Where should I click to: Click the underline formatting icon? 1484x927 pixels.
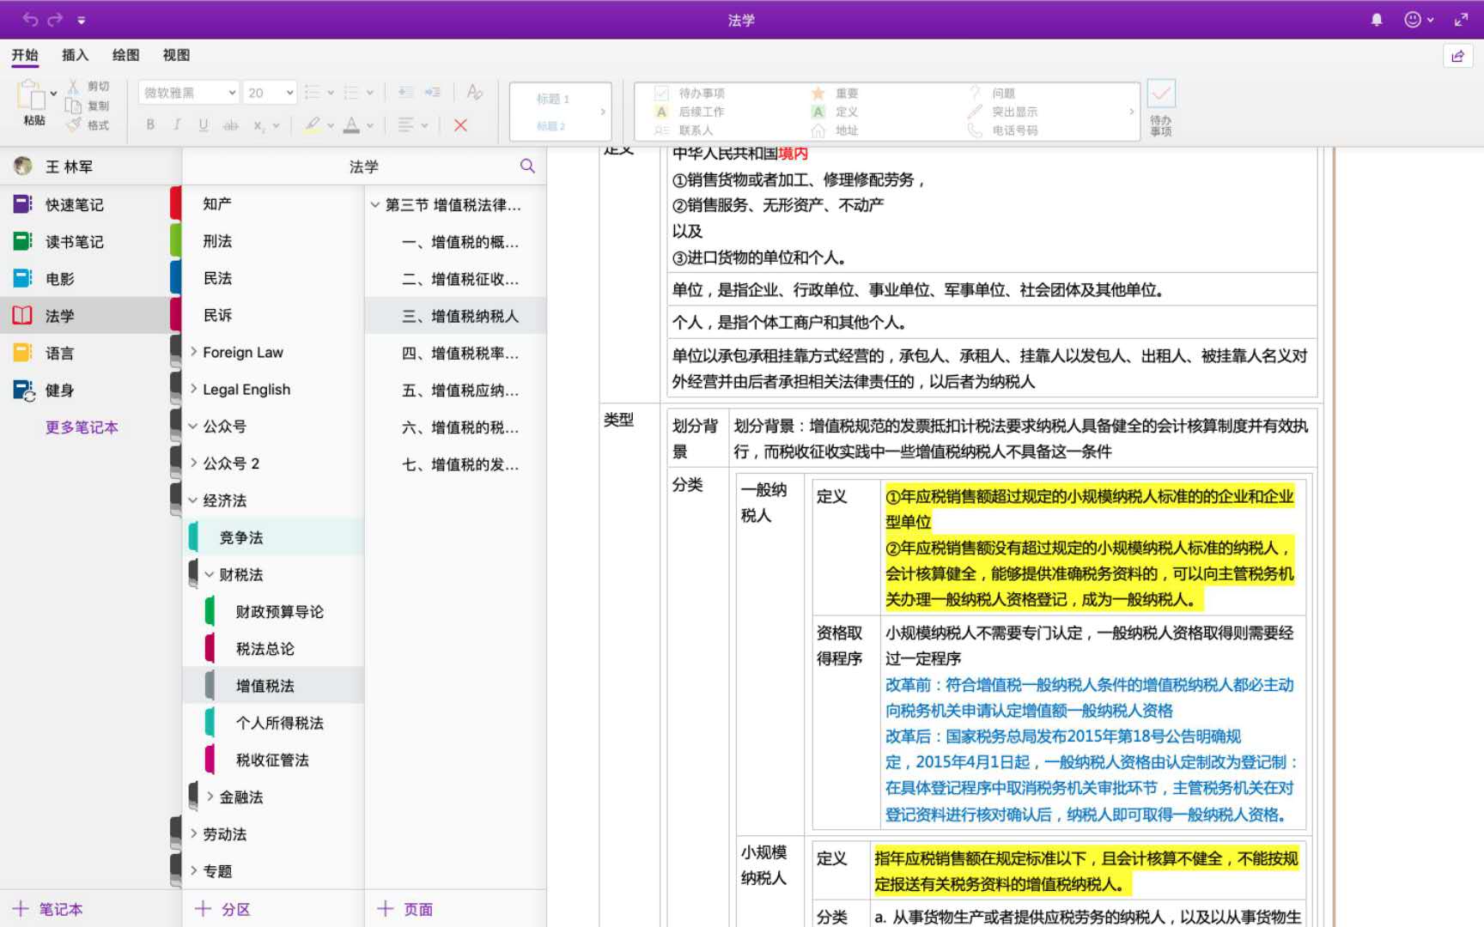click(x=204, y=125)
